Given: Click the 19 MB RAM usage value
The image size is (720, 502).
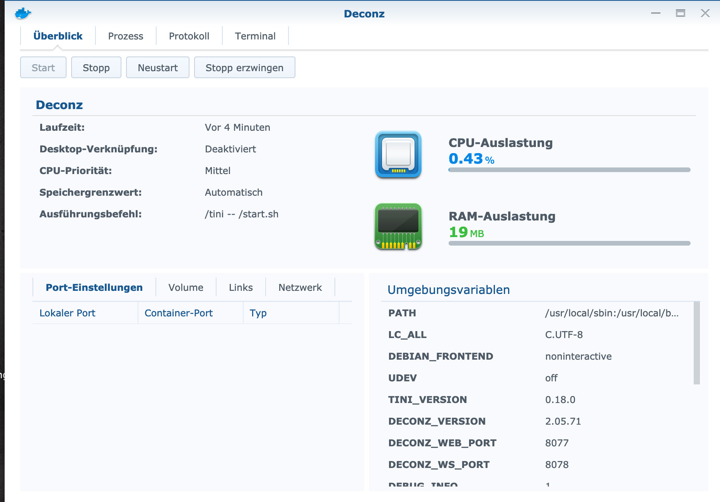Looking at the screenshot, I should tap(466, 232).
